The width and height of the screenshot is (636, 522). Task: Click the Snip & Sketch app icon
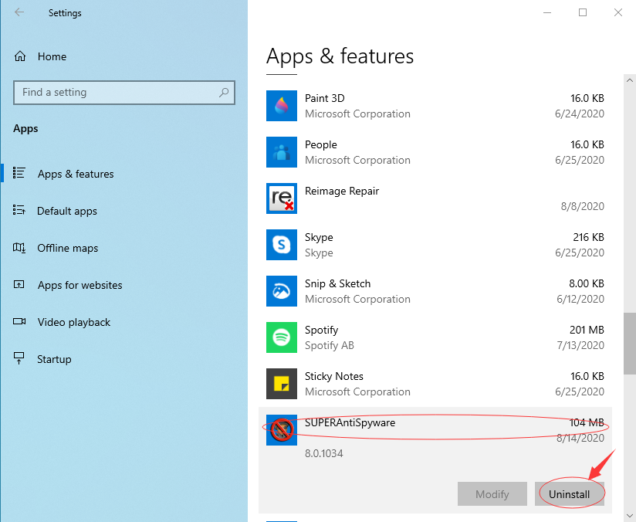pos(282,291)
